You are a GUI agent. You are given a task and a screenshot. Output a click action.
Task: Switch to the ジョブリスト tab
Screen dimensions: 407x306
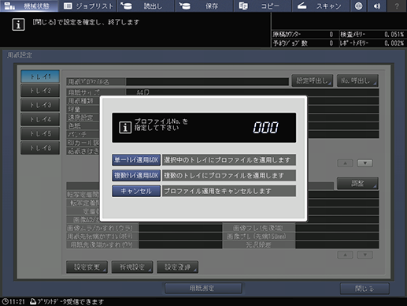[88, 6]
